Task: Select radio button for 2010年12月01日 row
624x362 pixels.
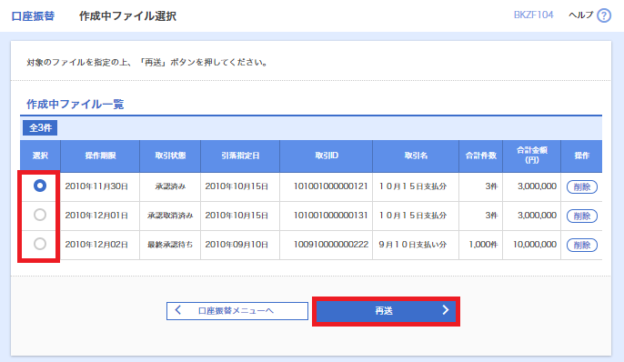Action: [x=40, y=215]
